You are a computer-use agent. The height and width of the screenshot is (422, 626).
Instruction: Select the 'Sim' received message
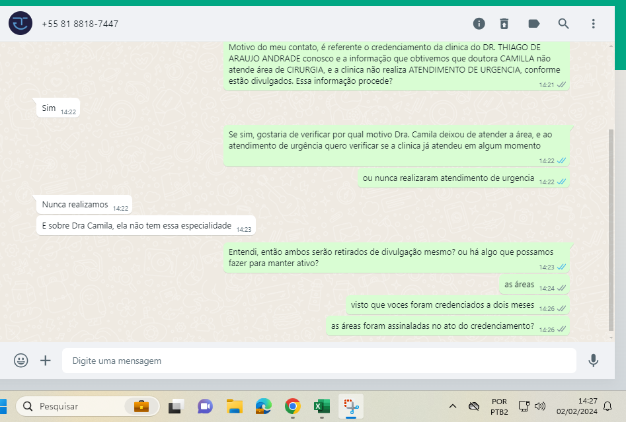pyautogui.click(x=58, y=108)
